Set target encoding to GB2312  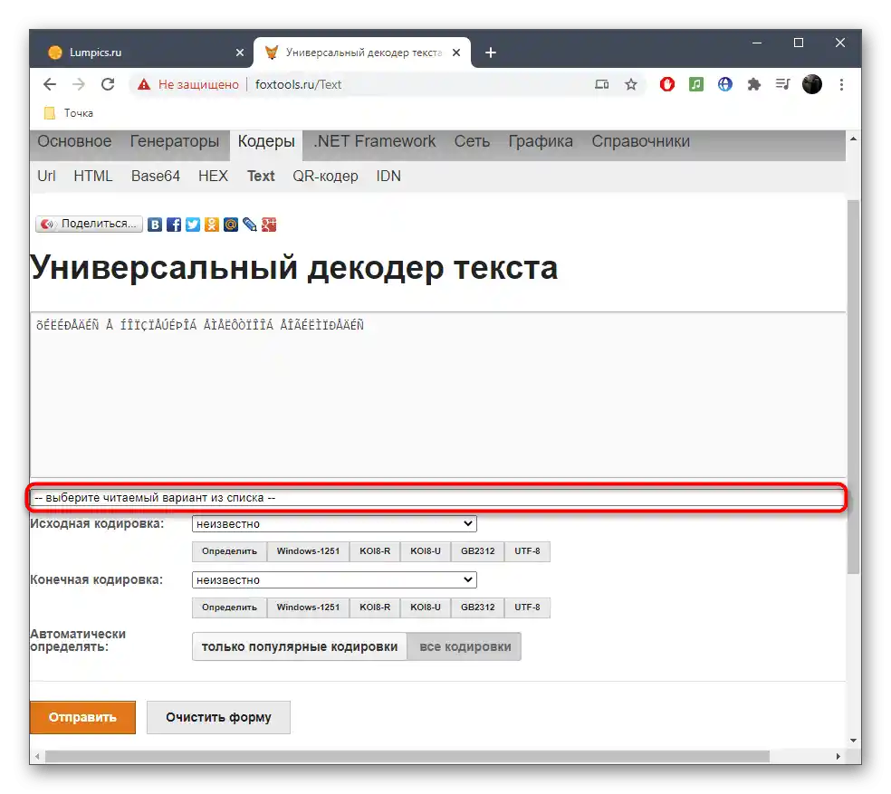[478, 607]
